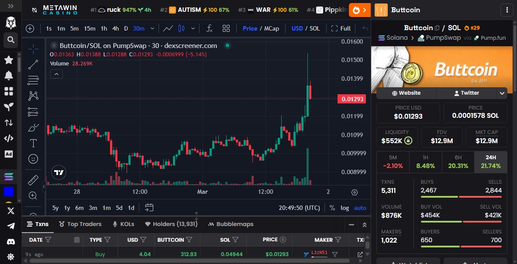517x264 pixels.
Task: Open the chart type dropdown arrow
Action: (193, 28)
